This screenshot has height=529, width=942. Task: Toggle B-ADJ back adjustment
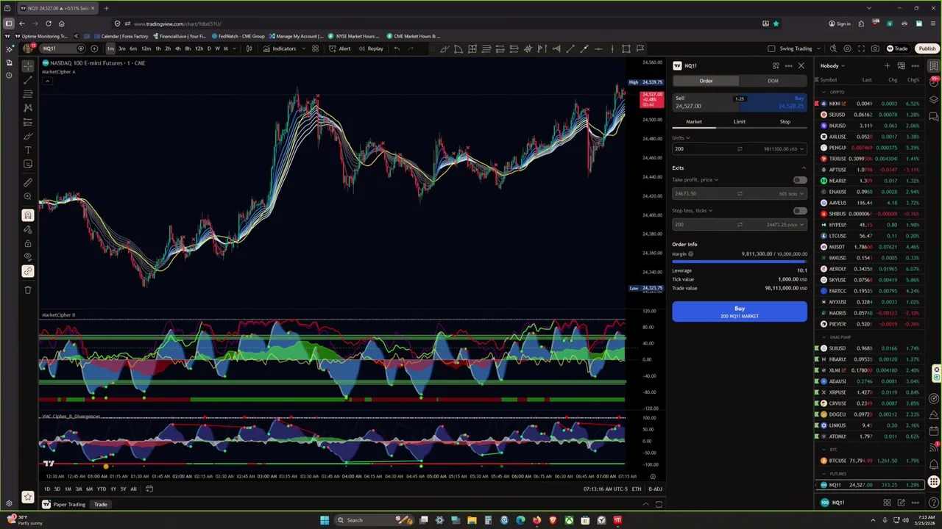point(655,489)
